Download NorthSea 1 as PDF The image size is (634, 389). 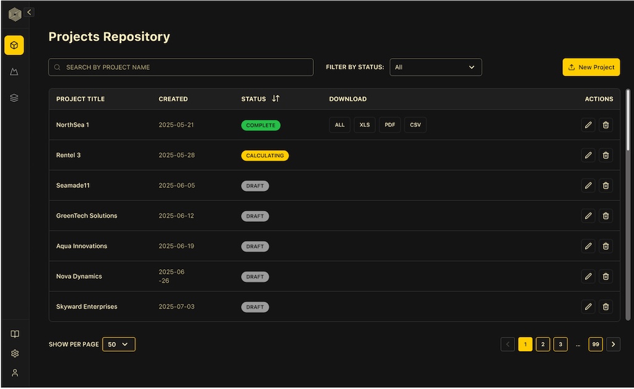tap(389, 125)
